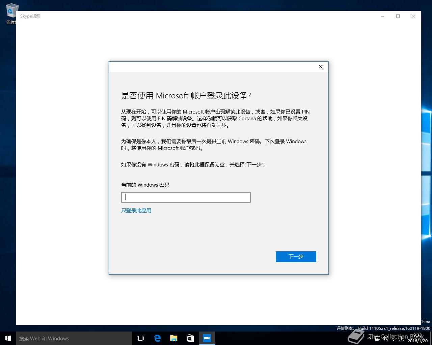Close the Skype视频 window
Viewport: 432px width, 345px height.
click(413, 16)
